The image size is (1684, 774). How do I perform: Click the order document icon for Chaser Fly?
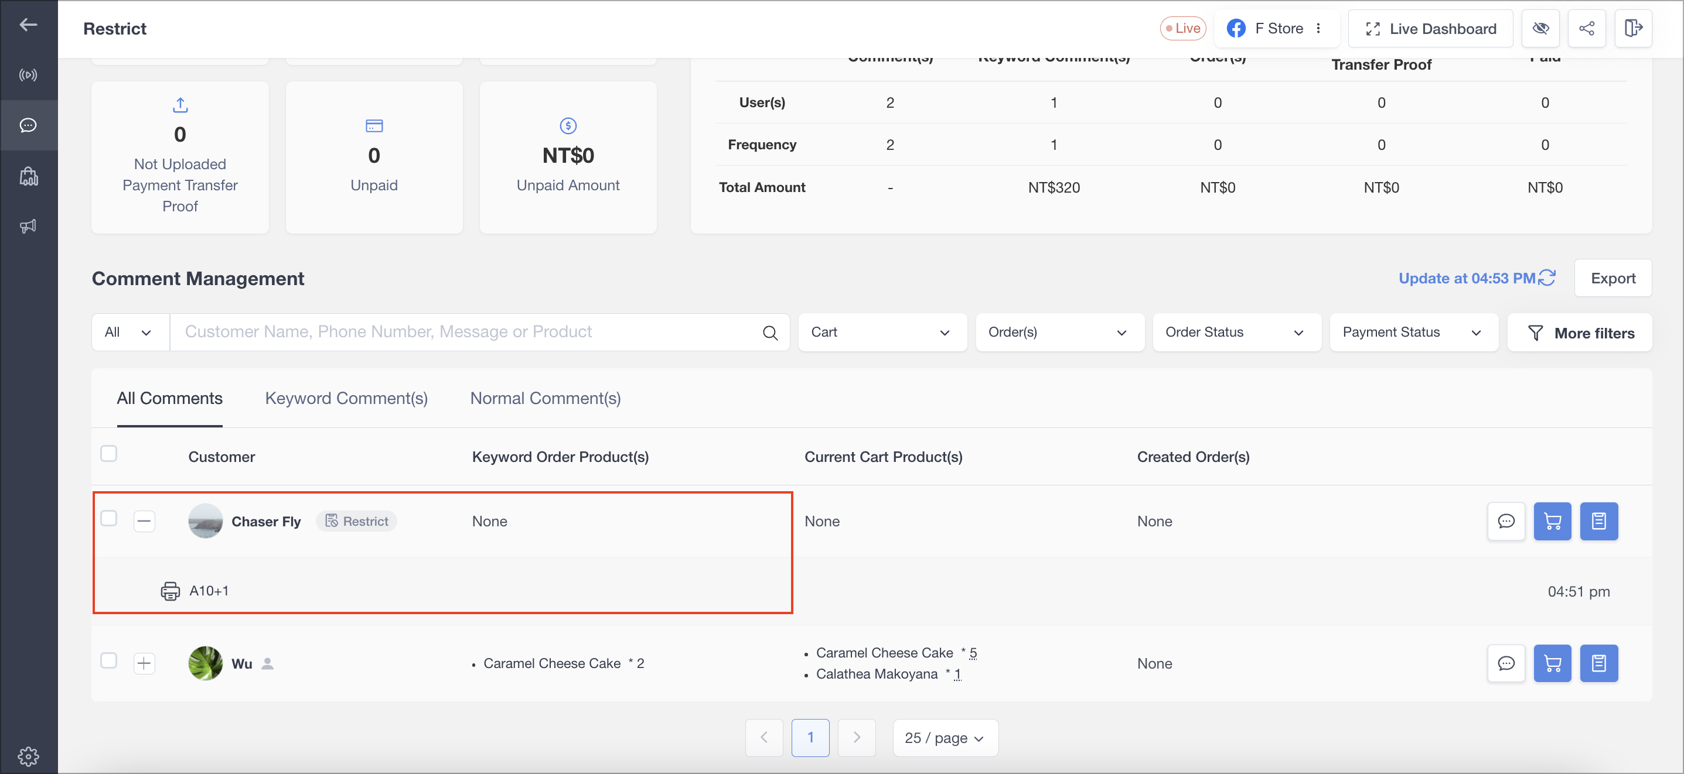(x=1598, y=521)
